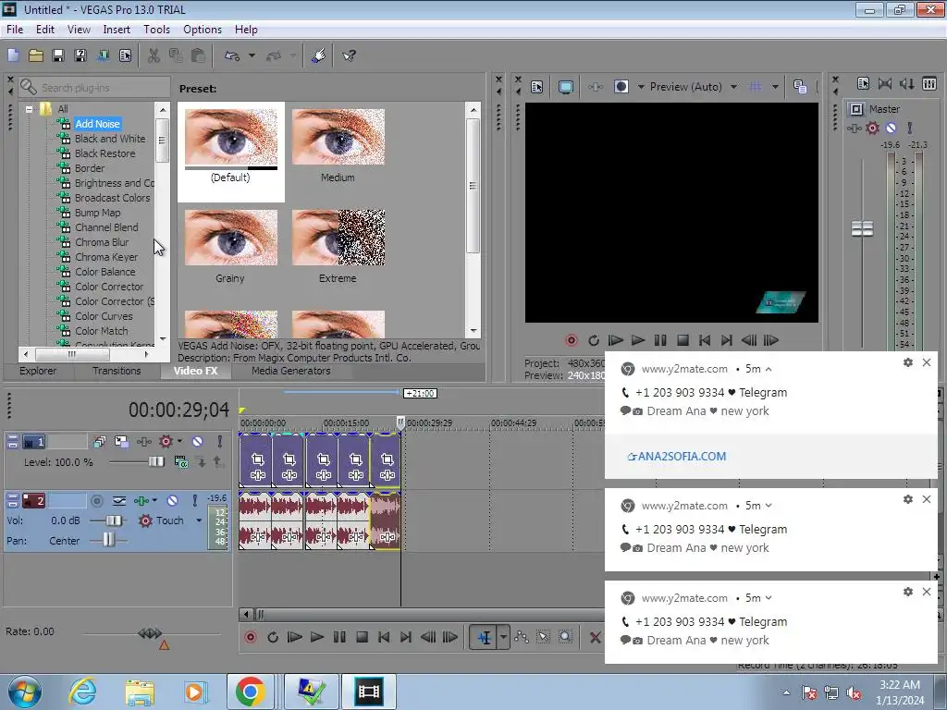This screenshot has height=710, width=947.
Task: Click the Search plug-ins field
Action: click(x=94, y=88)
